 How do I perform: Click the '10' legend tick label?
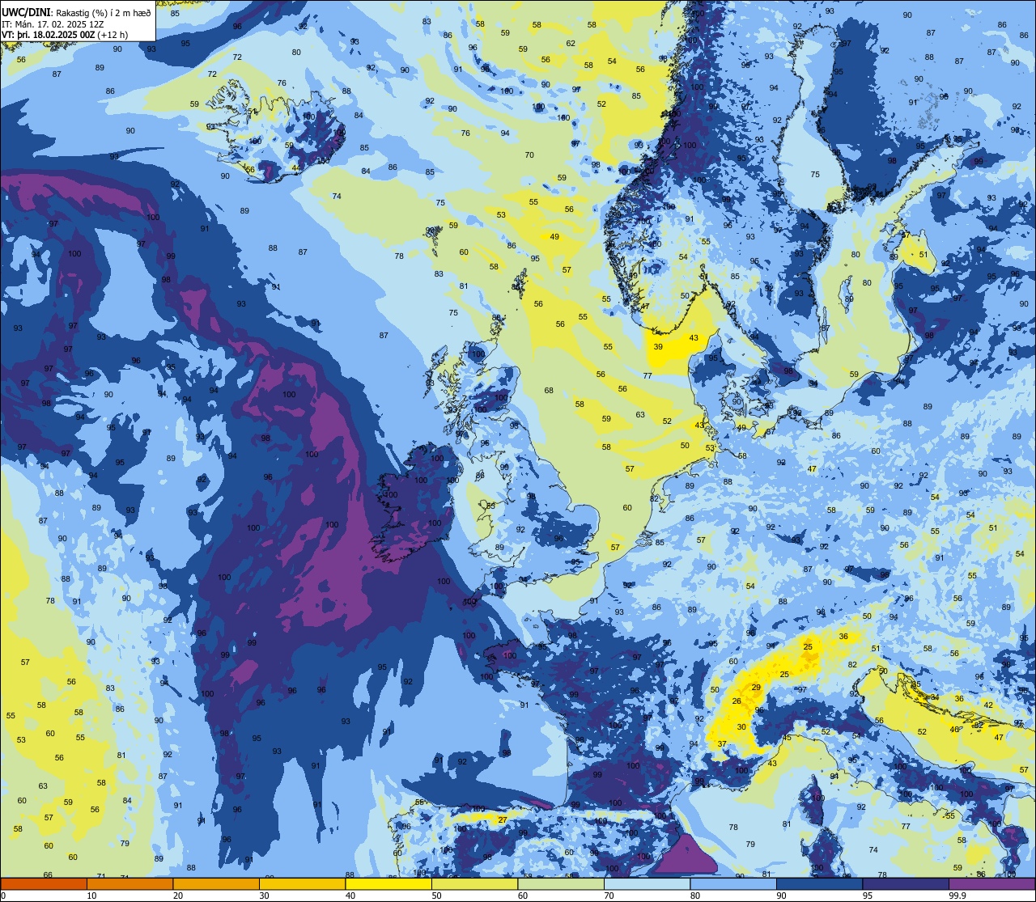[x=92, y=896]
